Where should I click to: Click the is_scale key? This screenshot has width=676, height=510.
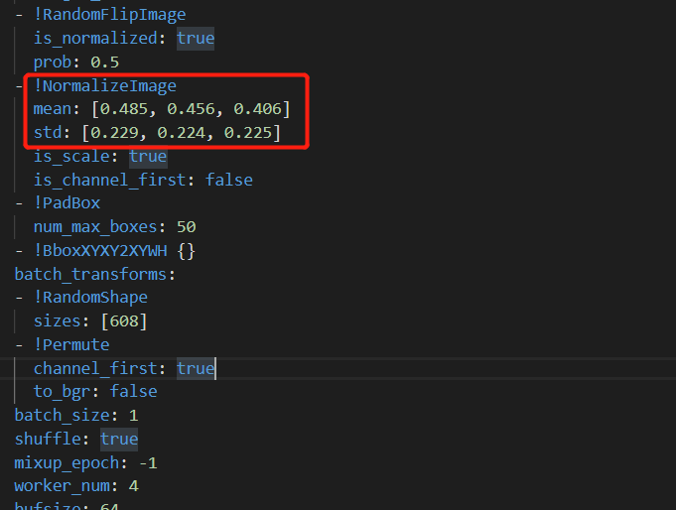tap(71, 156)
